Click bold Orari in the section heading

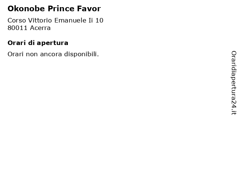coord(16,43)
